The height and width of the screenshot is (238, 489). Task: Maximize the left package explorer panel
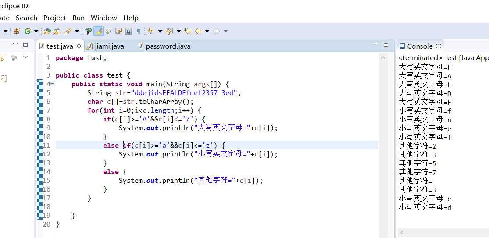pyautogui.click(x=25, y=45)
